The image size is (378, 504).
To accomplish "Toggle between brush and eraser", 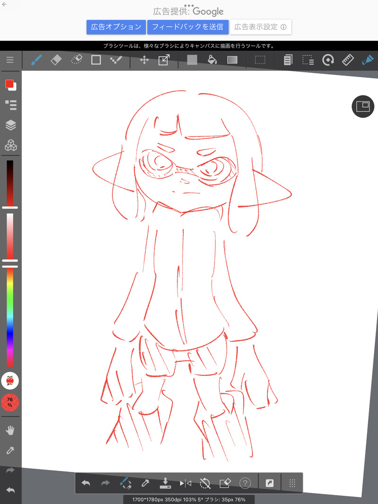I will coord(125,483).
